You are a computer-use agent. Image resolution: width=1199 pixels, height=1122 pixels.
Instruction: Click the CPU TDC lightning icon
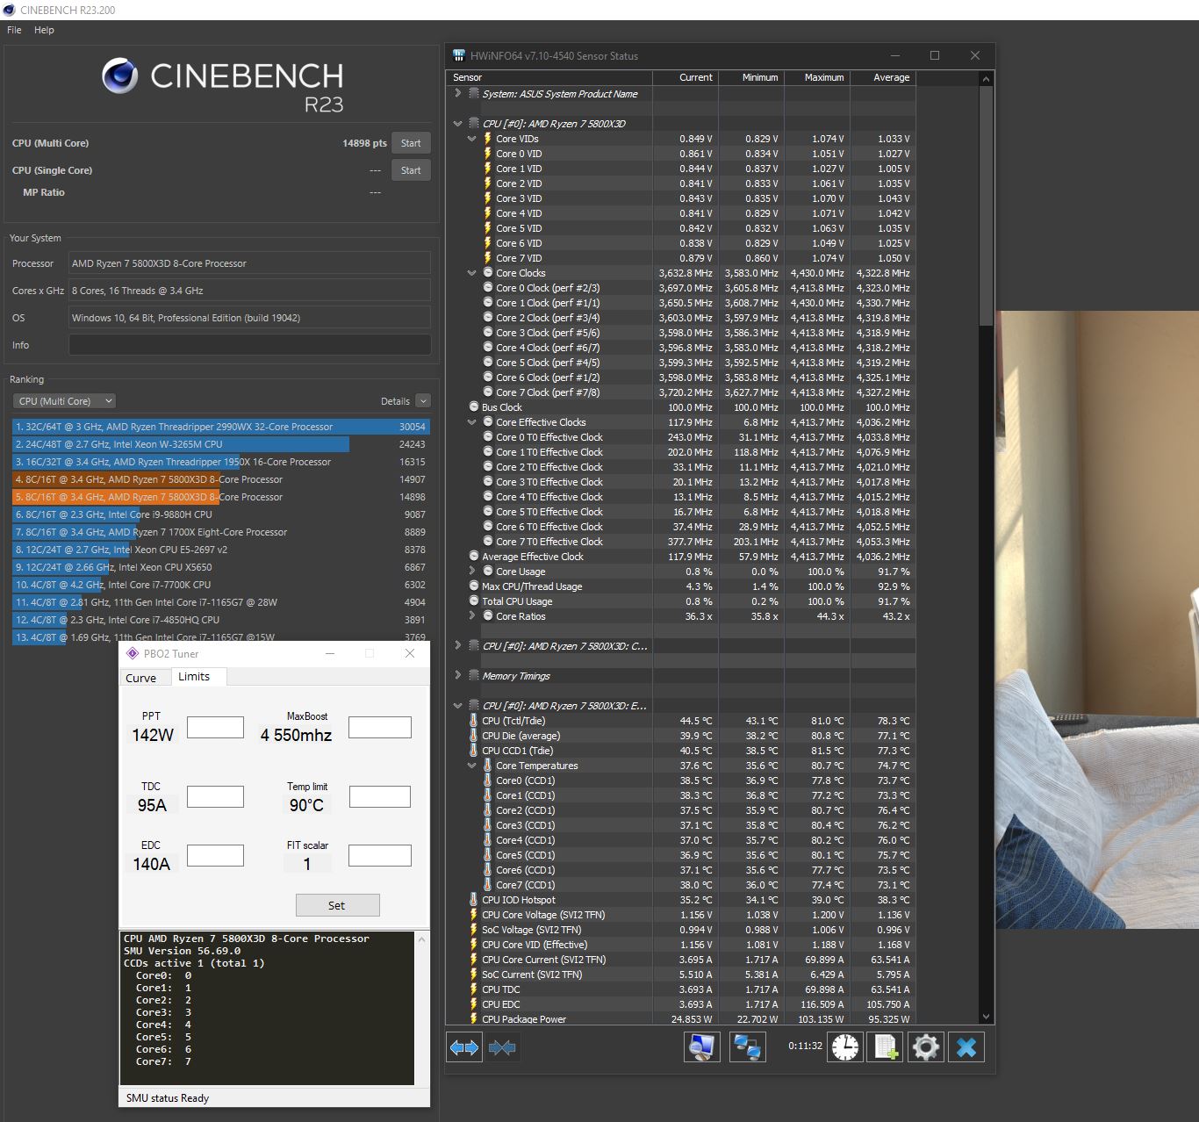point(474,989)
